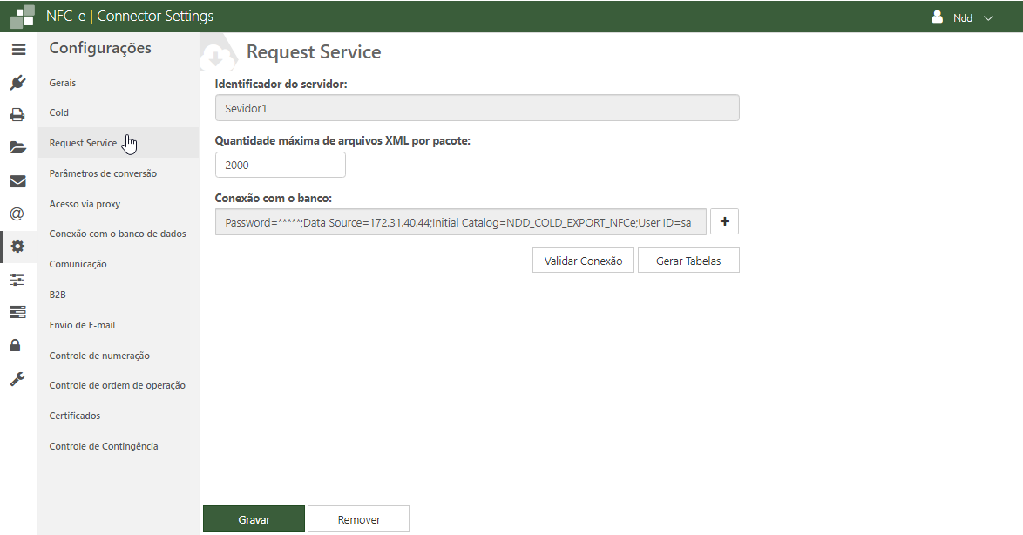
Task: Click the printer icon in sidebar
Action: point(17,115)
